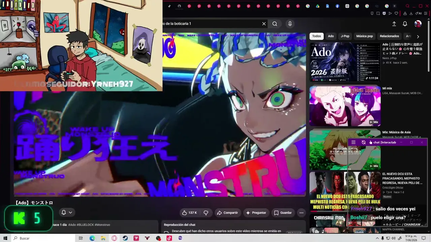This screenshot has height=242, width=431.
Task: Click the Preguntar button
Action: click(x=256, y=213)
